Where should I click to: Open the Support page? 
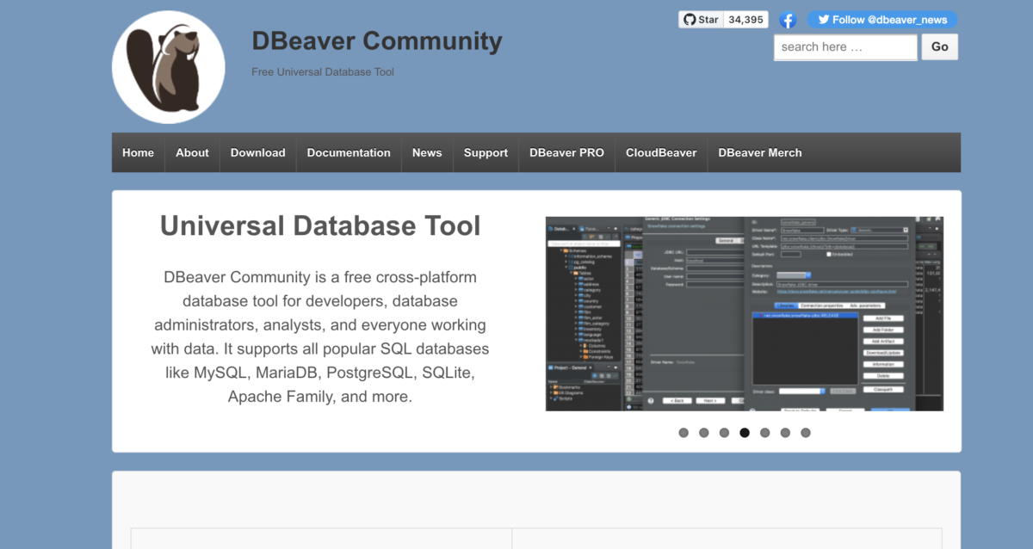pos(486,152)
